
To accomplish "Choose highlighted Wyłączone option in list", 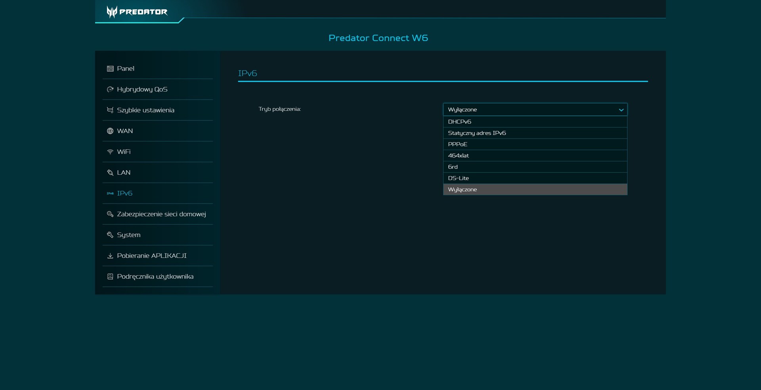I will click(x=535, y=189).
